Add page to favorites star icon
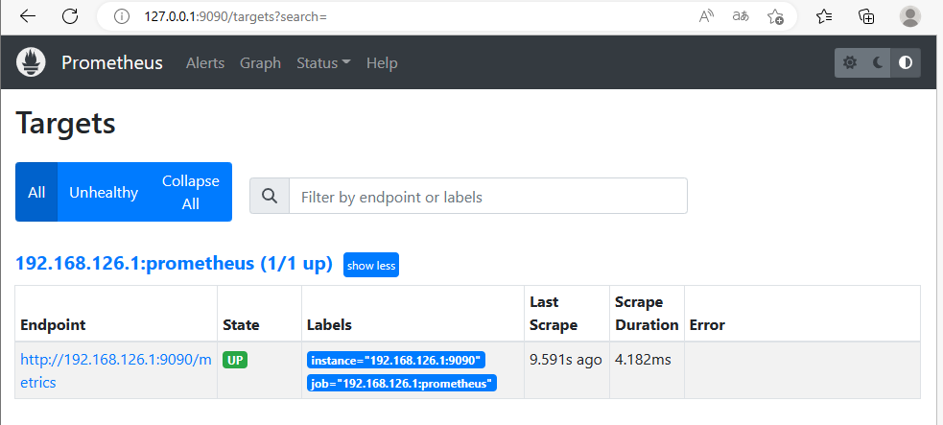Viewport: 943px width, 425px height. pyautogui.click(x=775, y=16)
